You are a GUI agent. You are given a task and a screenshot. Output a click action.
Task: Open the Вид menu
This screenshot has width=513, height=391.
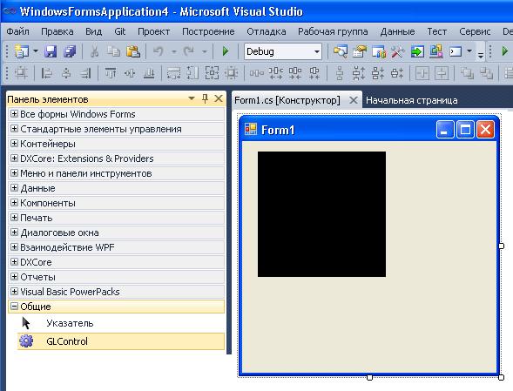tap(93, 31)
